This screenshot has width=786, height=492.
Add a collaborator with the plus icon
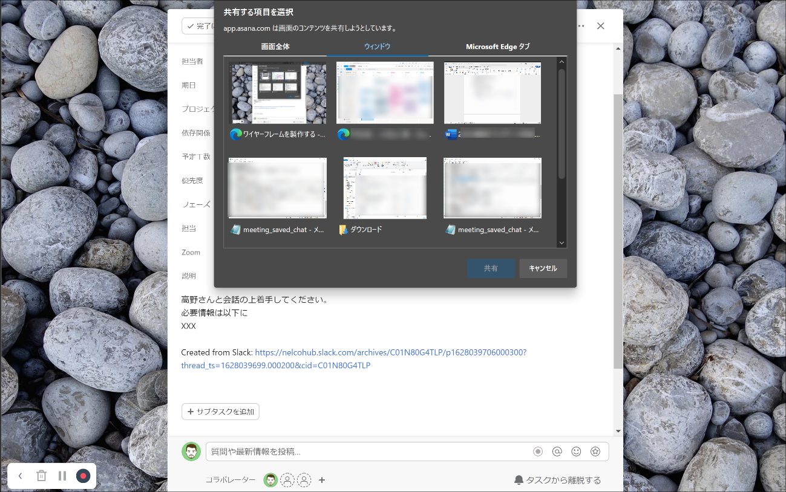pos(322,480)
